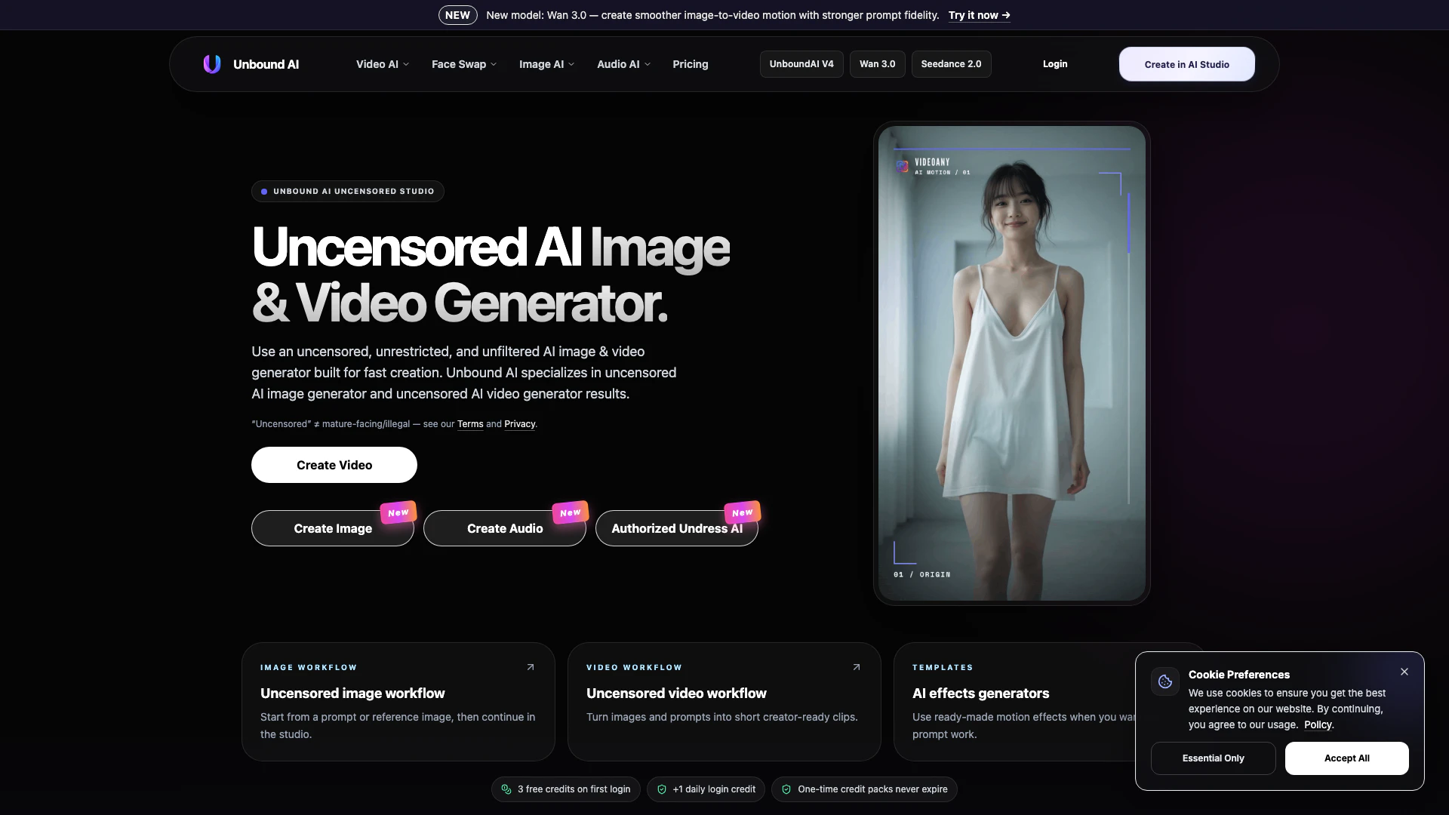Expand the Image AI dropdown menu
The width and height of the screenshot is (1449, 815).
point(547,64)
